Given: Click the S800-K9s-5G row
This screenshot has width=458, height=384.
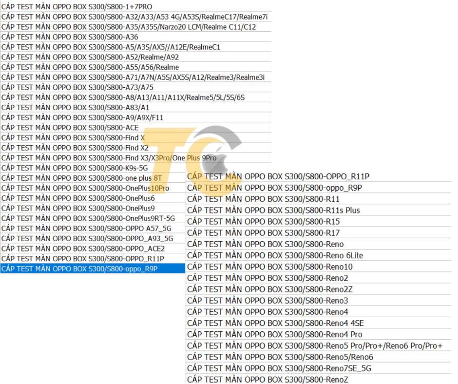Looking at the screenshot, I should coord(93,168).
